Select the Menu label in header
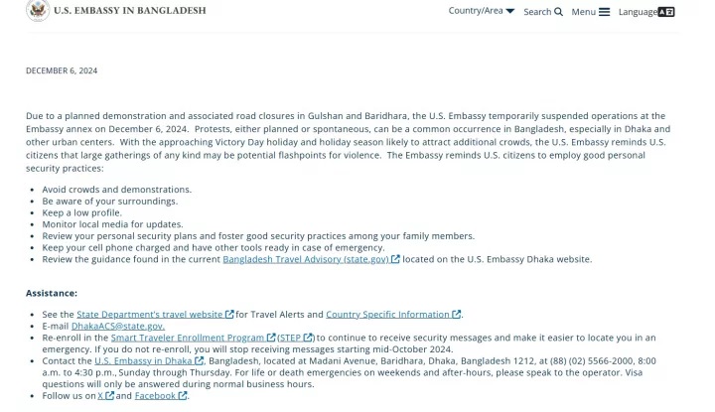 (x=584, y=12)
